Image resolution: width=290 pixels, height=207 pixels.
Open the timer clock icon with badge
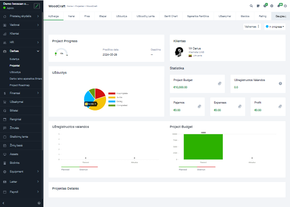[x=265, y=6]
